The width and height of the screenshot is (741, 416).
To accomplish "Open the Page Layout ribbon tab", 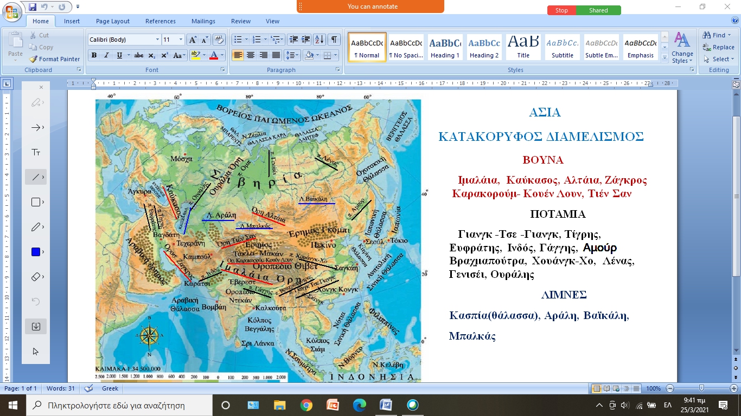I will (x=113, y=21).
